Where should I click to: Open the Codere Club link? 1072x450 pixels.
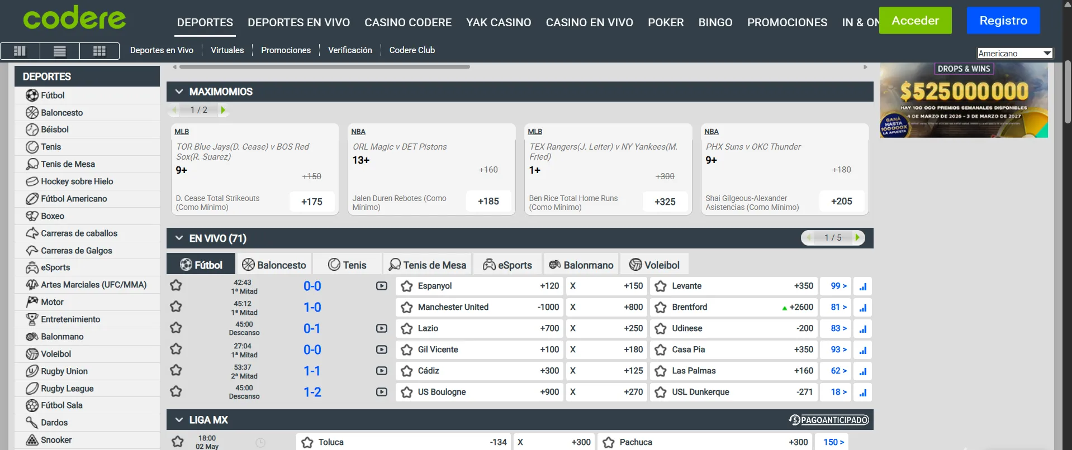pyautogui.click(x=412, y=50)
